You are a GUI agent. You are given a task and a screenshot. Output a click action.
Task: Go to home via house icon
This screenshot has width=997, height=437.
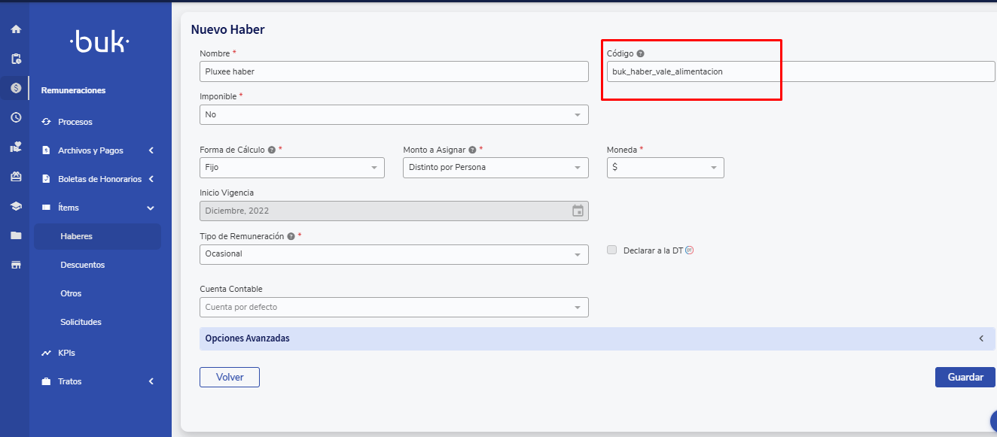[x=16, y=29]
